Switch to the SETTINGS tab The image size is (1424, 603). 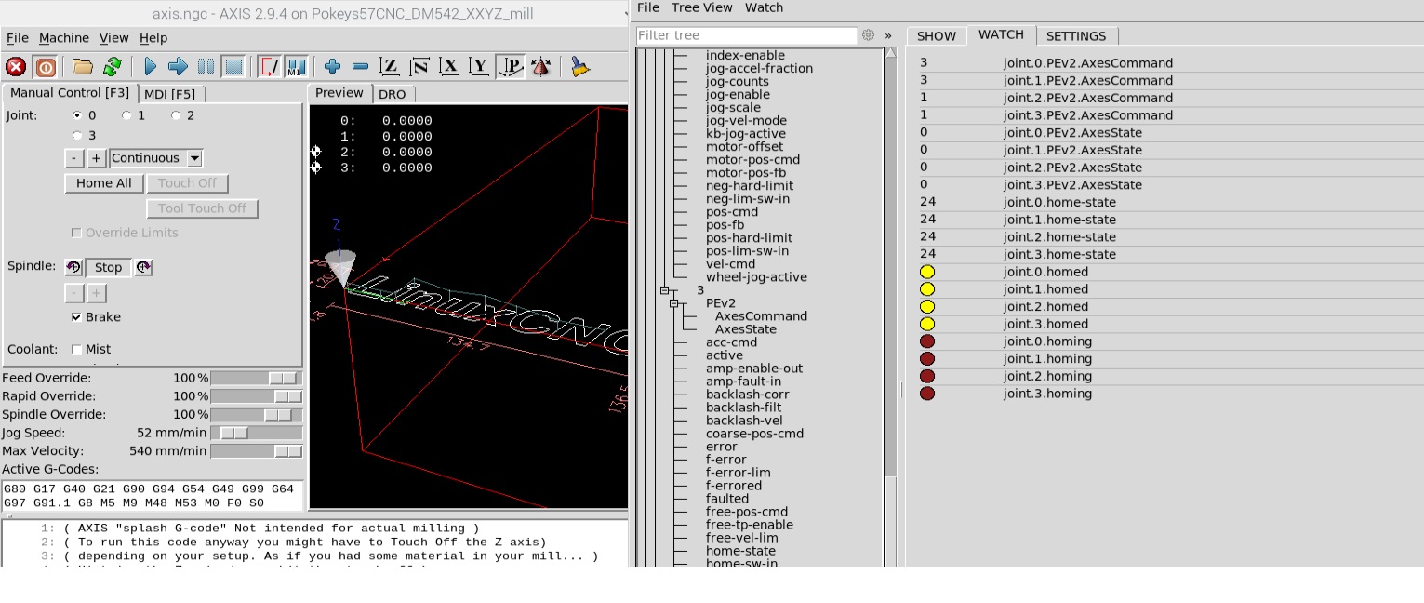pos(1076,36)
